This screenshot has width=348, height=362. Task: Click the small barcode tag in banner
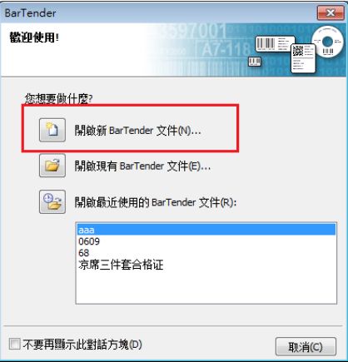[x=255, y=62]
